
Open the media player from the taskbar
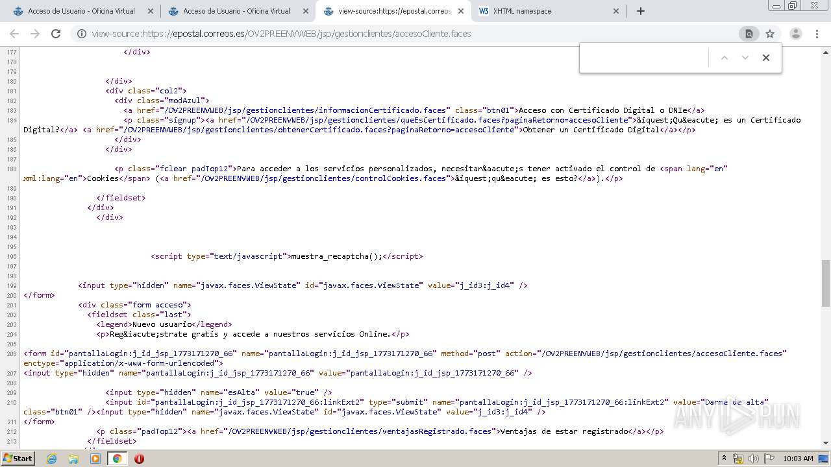(x=95, y=458)
